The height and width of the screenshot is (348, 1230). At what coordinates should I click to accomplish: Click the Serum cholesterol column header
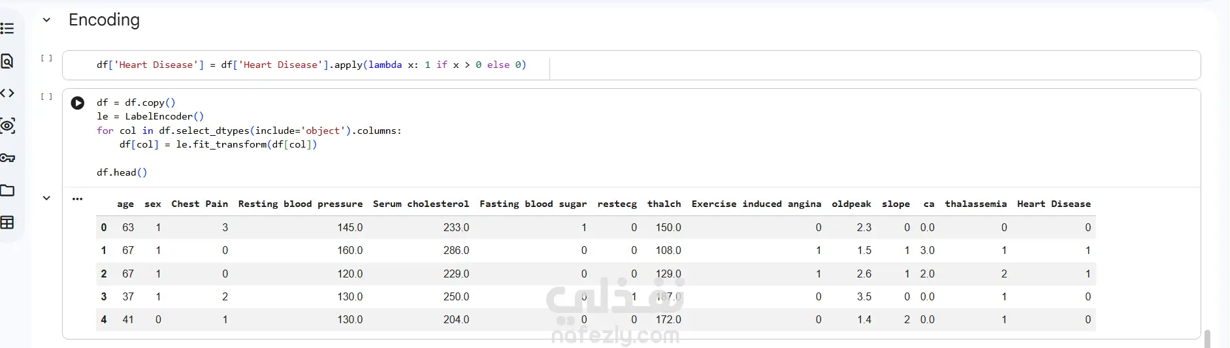click(x=421, y=204)
